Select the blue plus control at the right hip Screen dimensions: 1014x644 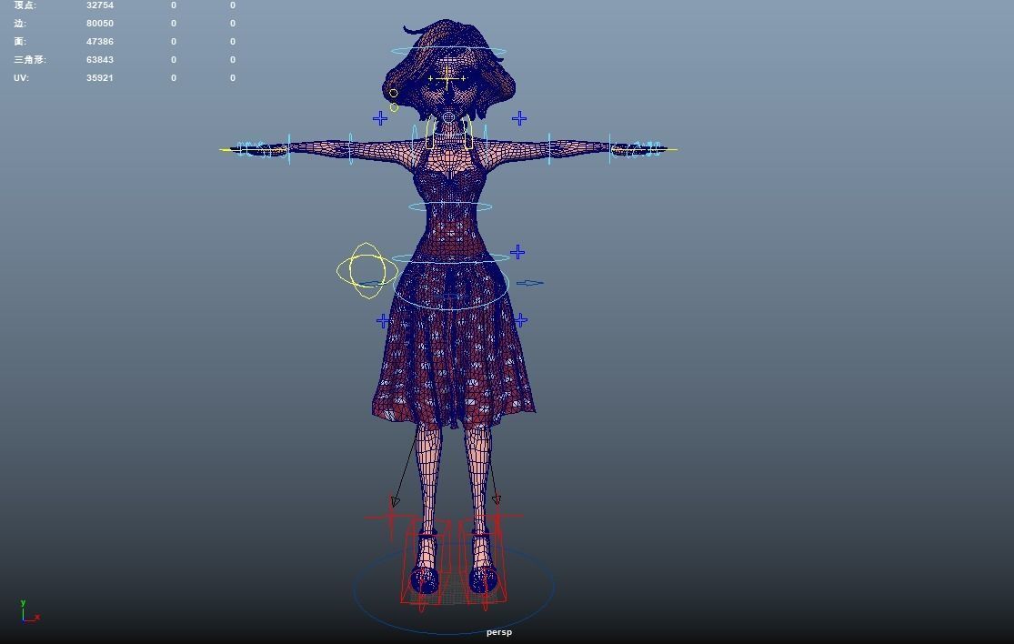520,319
